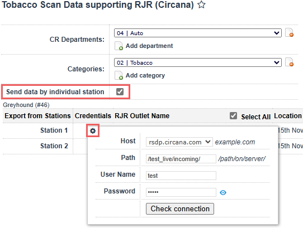Focus the Path input field
This screenshot has height=228, width=303.
181,159
